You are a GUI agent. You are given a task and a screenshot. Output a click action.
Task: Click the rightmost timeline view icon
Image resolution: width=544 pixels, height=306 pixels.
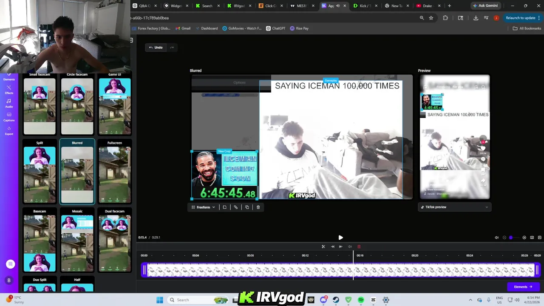click(x=540, y=238)
